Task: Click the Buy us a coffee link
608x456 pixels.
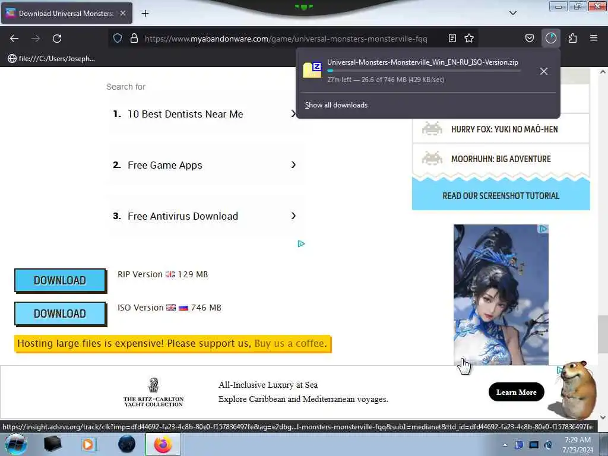Action: 290,343
